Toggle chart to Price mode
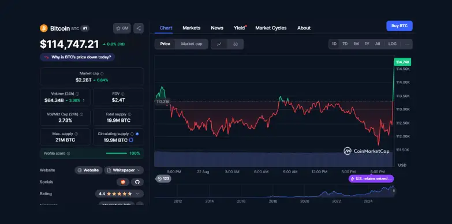The image size is (452, 224). tap(165, 44)
